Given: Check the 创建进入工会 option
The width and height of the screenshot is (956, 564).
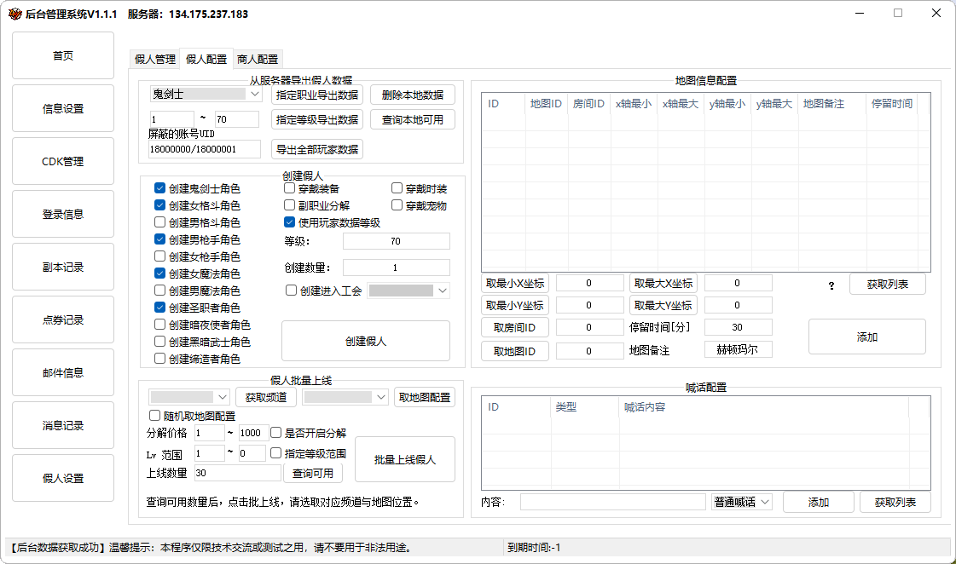Looking at the screenshot, I should tap(292, 291).
